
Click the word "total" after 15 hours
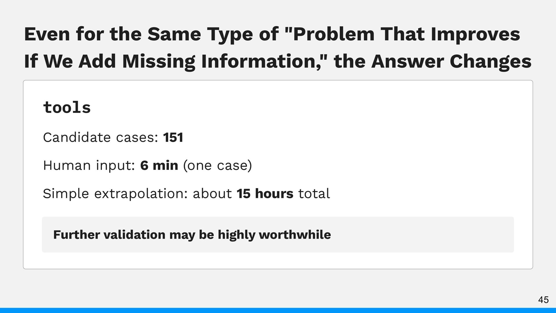314,193
